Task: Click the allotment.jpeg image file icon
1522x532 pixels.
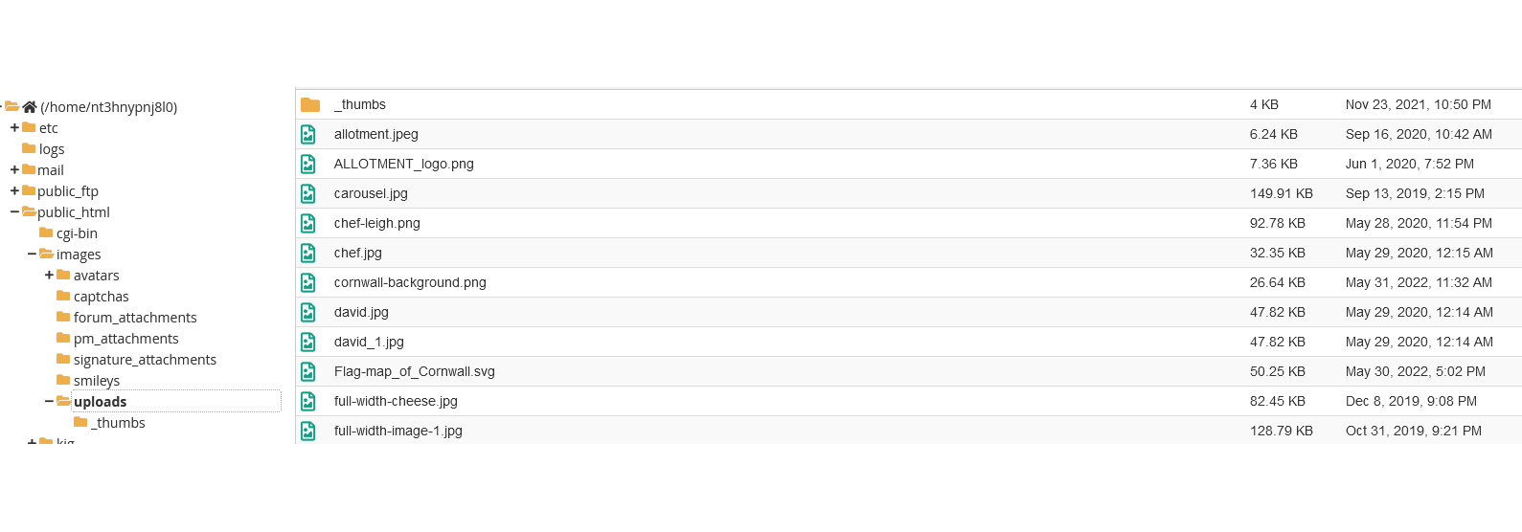Action: (x=308, y=135)
